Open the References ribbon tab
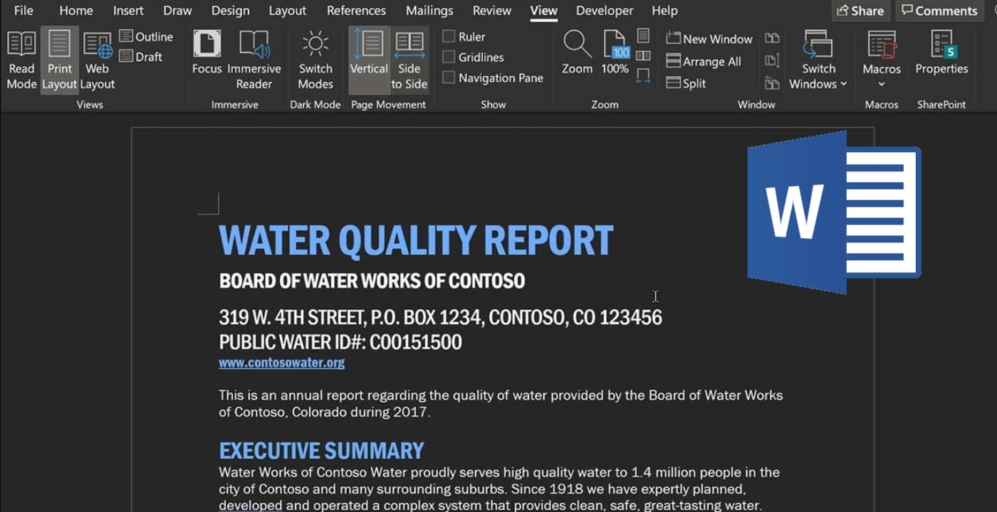The height and width of the screenshot is (512, 997). coord(356,11)
